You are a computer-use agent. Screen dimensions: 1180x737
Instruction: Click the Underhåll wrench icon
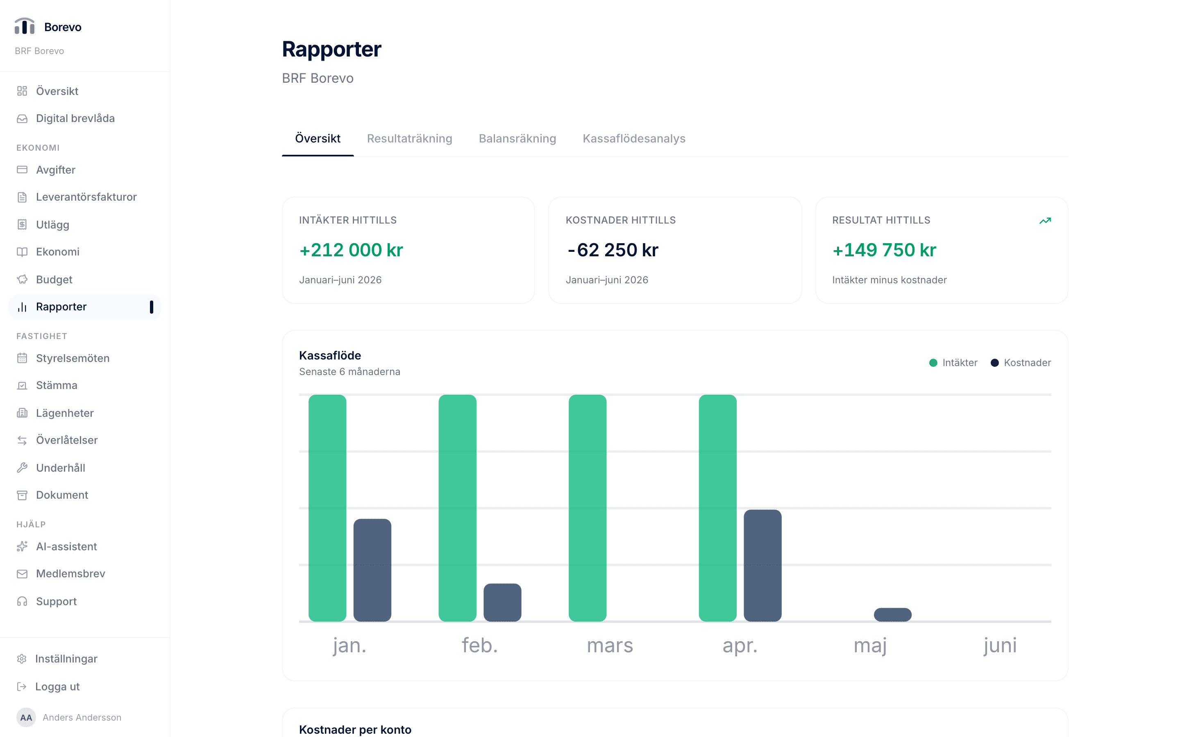[x=22, y=468]
